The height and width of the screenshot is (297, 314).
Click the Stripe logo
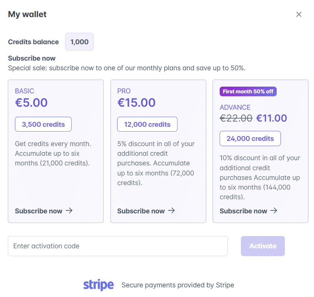(x=98, y=285)
